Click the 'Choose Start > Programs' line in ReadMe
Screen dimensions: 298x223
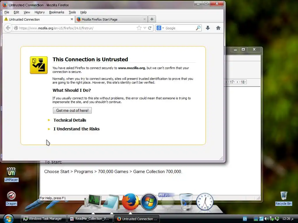coord(113,172)
